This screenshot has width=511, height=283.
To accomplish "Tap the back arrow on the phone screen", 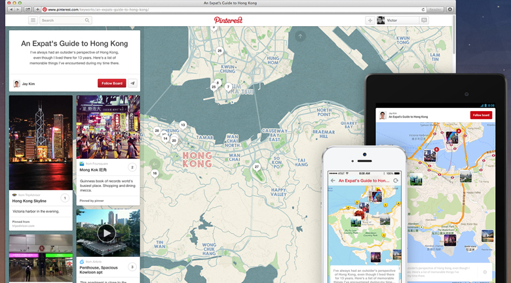I will click(333, 180).
